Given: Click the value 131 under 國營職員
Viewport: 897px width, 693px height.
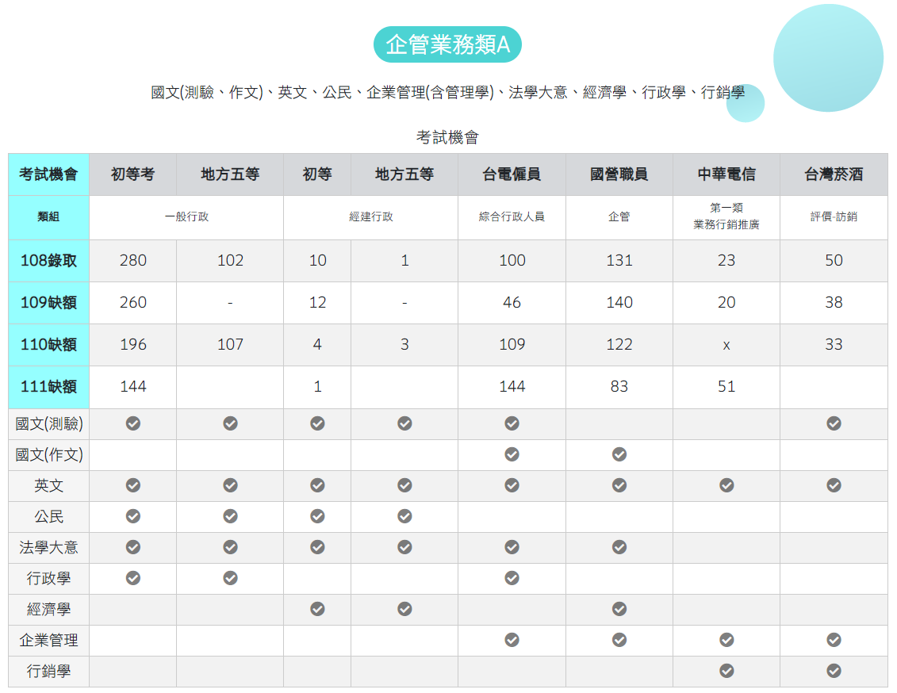Looking at the screenshot, I should [619, 261].
